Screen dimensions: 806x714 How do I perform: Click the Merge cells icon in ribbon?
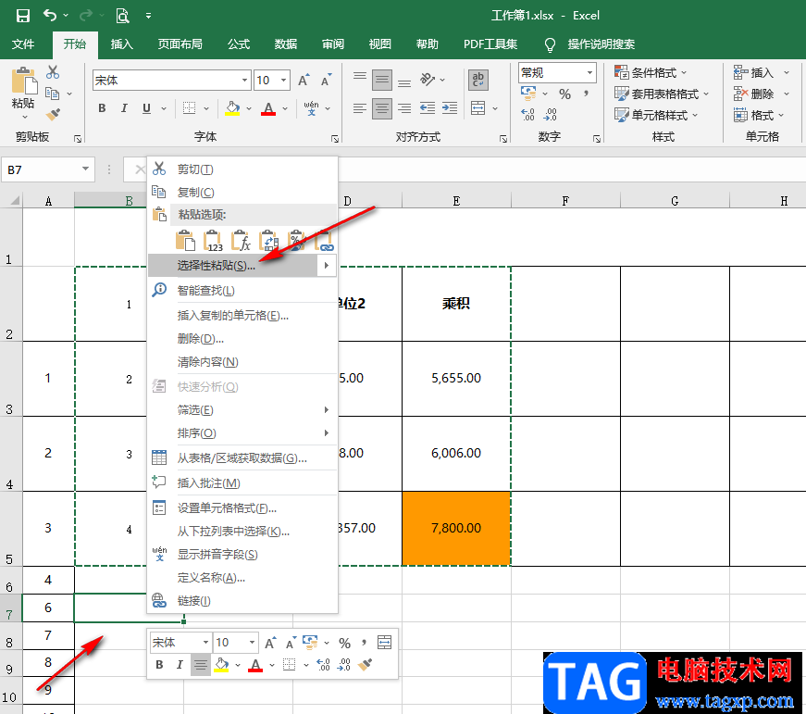pyautogui.click(x=478, y=108)
